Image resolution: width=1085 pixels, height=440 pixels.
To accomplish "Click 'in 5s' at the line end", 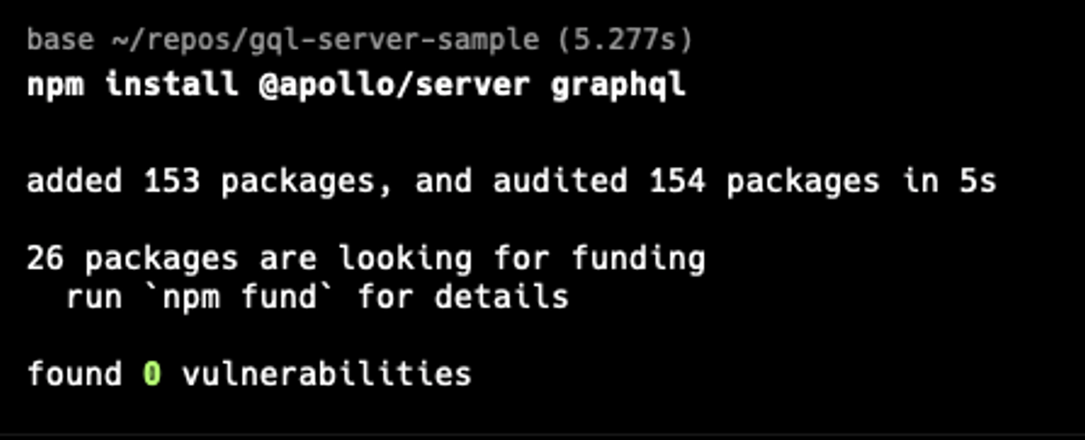I will [949, 181].
